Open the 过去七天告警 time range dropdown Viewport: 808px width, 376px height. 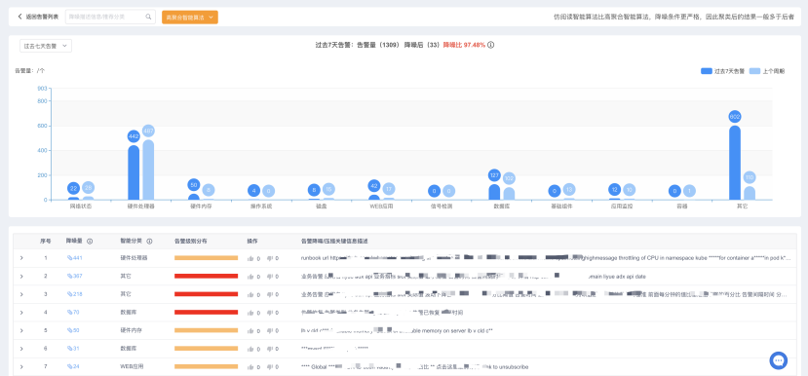[x=46, y=46]
